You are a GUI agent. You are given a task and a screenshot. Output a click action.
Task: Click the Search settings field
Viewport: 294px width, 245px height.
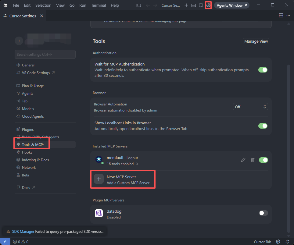(x=45, y=54)
